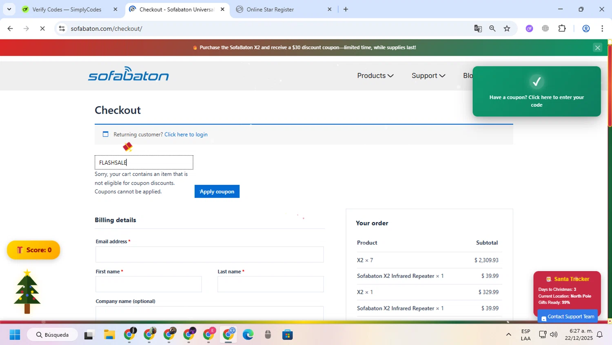Click the browser back arrow
The width and height of the screenshot is (612, 345).
pyautogui.click(x=10, y=29)
